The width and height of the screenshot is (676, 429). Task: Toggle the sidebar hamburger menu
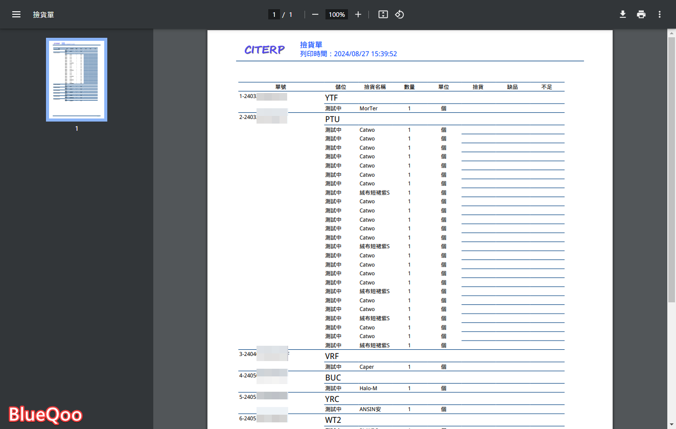click(x=16, y=14)
